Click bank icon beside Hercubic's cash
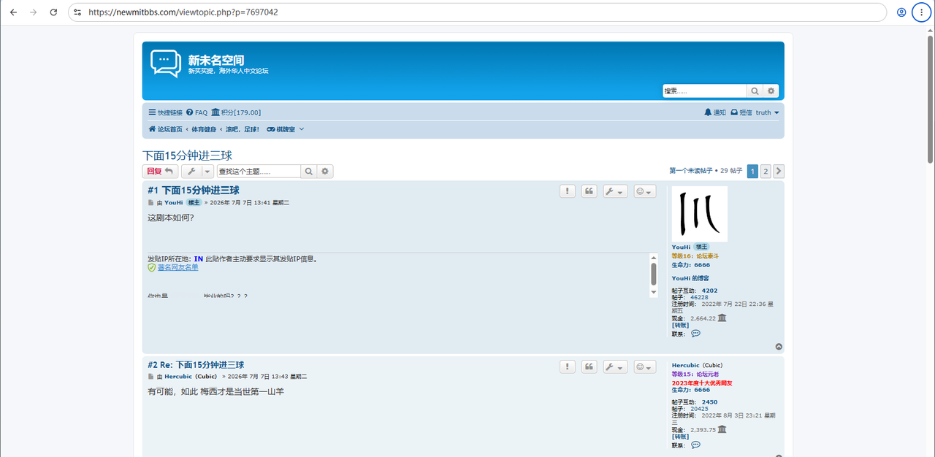Image resolution: width=935 pixels, height=457 pixels. tap(722, 429)
